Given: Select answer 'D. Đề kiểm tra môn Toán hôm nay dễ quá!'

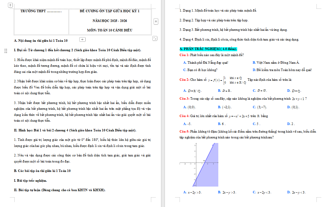Looking at the screenshot, I should (x=282, y=70).
